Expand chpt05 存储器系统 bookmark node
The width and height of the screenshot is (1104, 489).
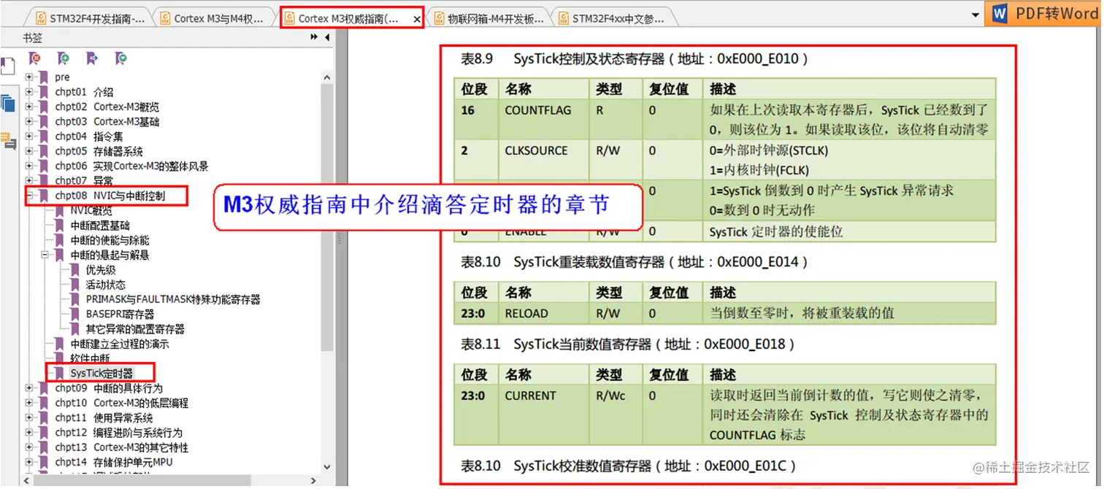(x=29, y=151)
